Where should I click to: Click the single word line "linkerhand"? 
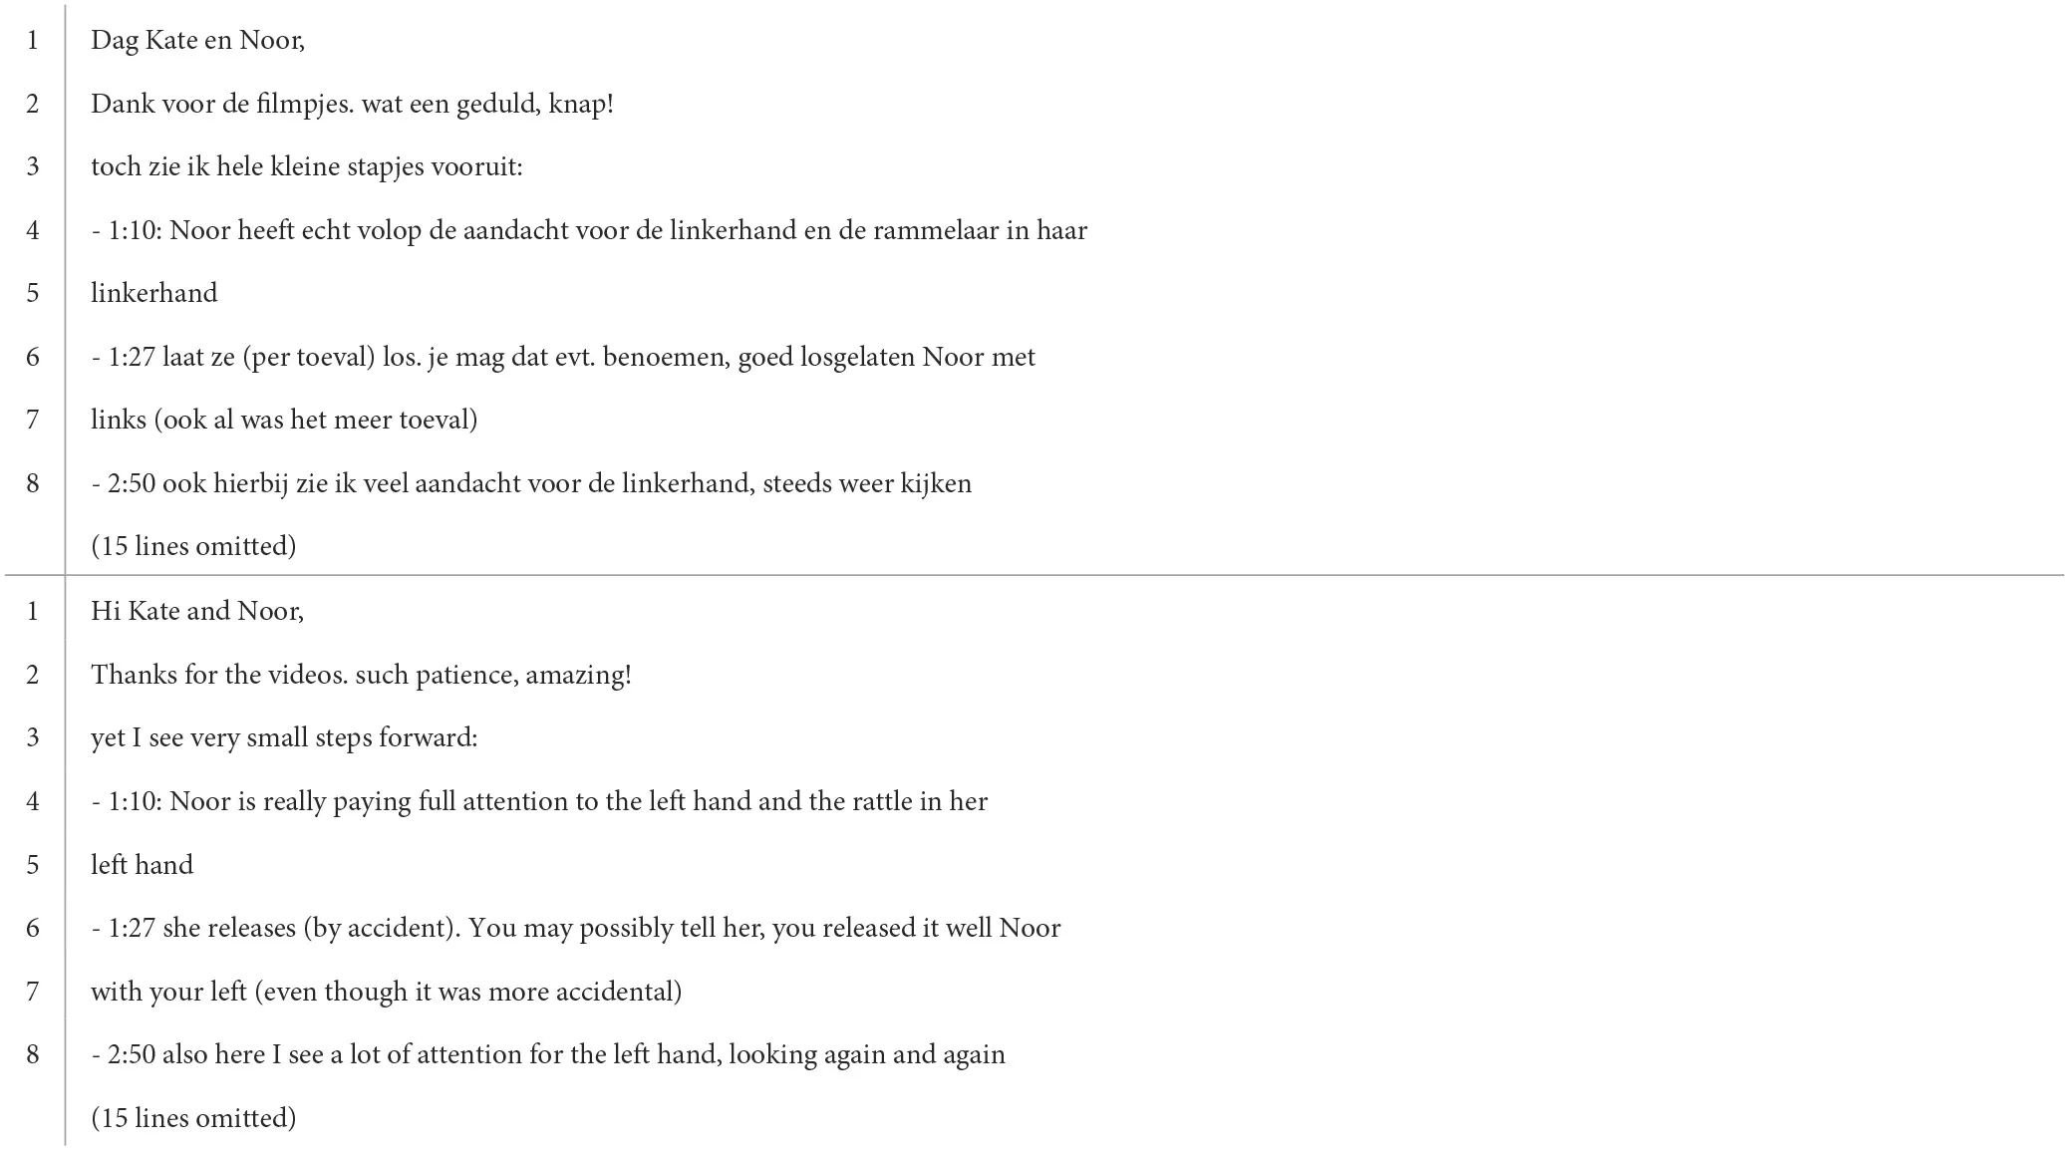point(153,293)
